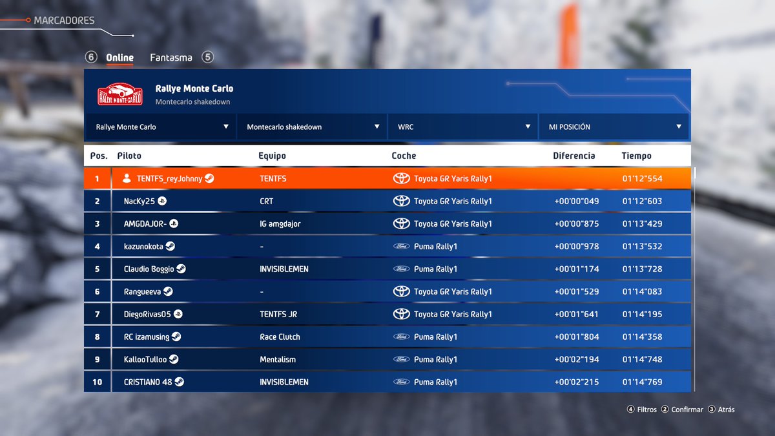This screenshot has width=775, height=436.
Task: Click team name IG amgdajor
Action: [280, 223]
